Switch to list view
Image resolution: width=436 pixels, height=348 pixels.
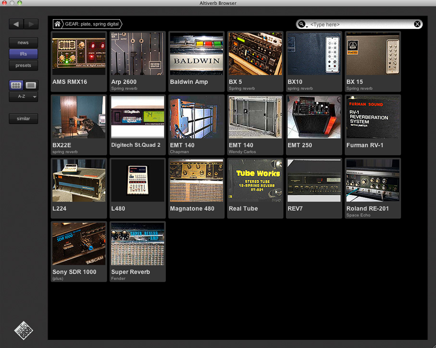pyautogui.click(x=31, y=85)
